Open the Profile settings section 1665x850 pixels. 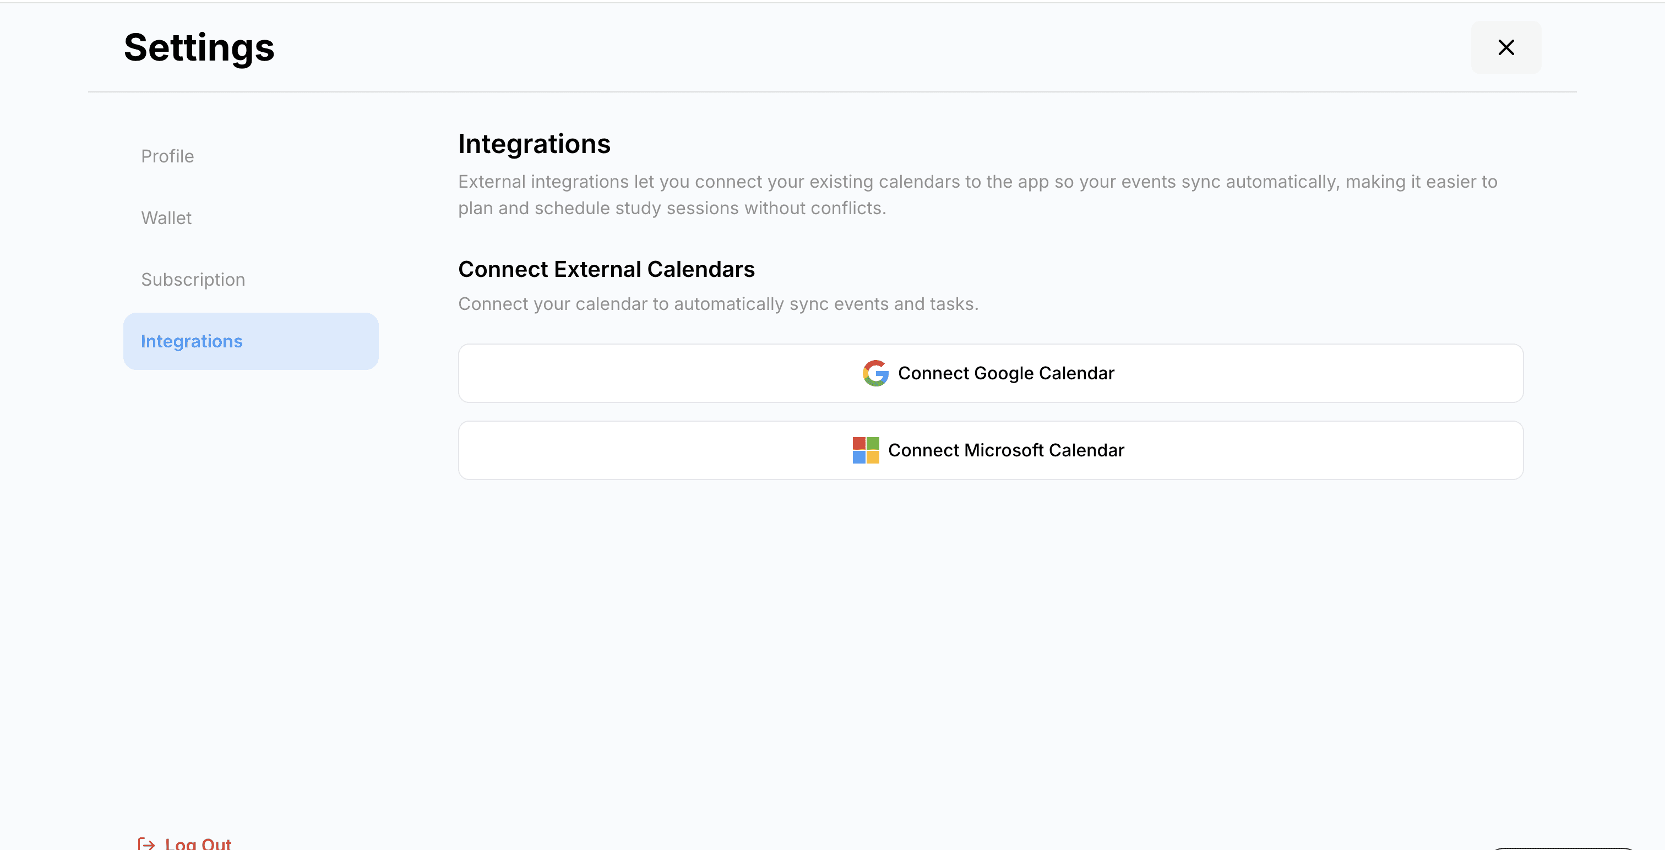(167, 156)
